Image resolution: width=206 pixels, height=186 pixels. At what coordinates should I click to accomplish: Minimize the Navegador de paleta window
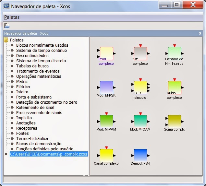(x=165, y=5)
